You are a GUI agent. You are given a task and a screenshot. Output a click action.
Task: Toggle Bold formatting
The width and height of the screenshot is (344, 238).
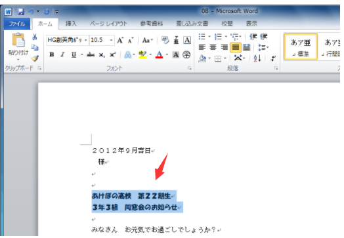click(52, 54)
